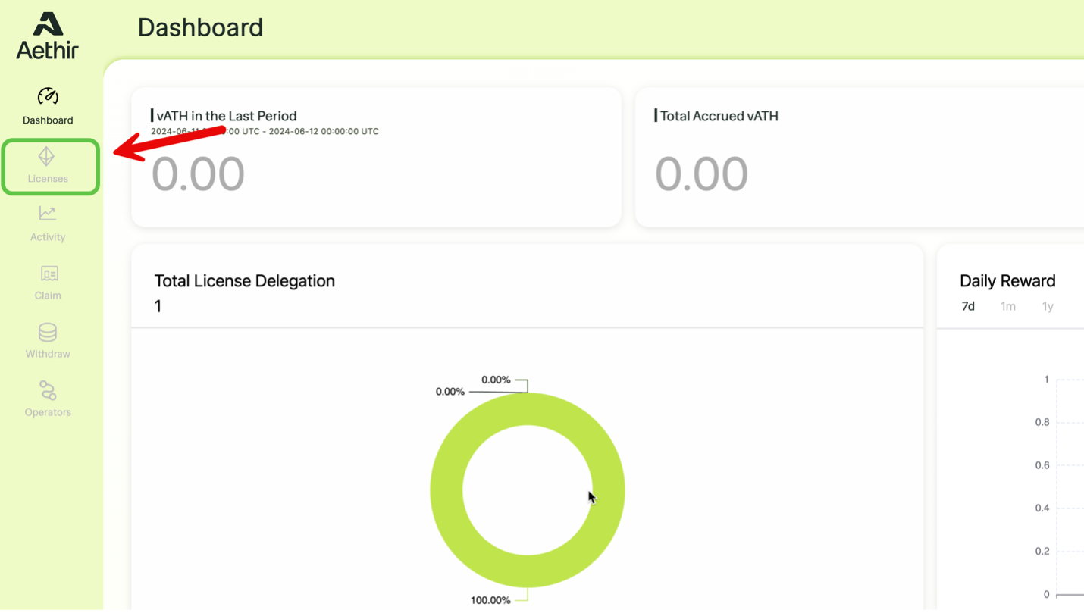1084x613 pixels.
Task: Click the Daily Reward title
Action: [1007, 281]
